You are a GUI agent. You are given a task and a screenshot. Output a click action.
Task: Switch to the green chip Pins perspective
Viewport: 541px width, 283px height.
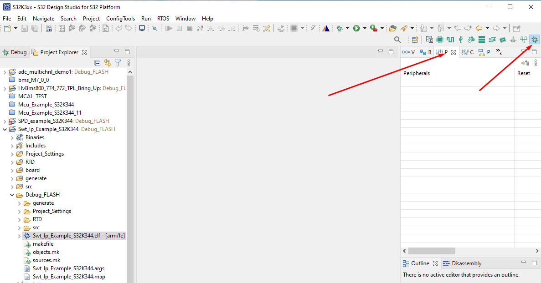(440, 40)
